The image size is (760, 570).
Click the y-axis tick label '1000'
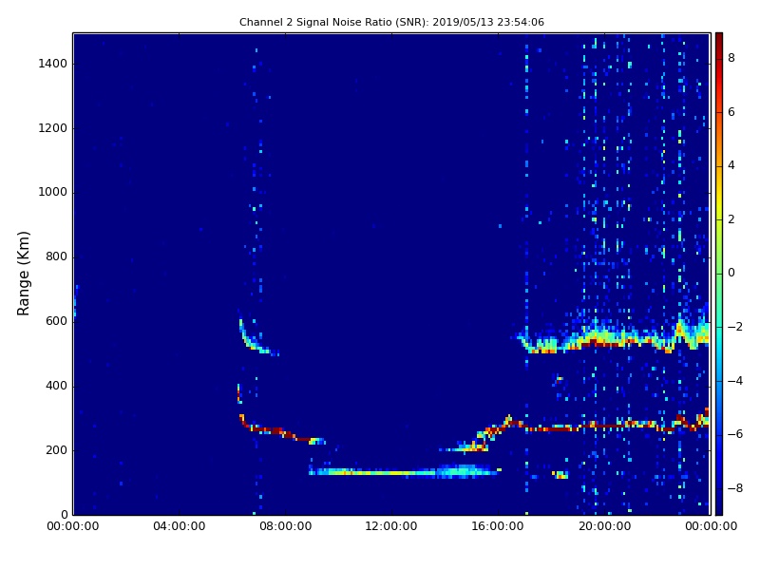pos(53,193)
